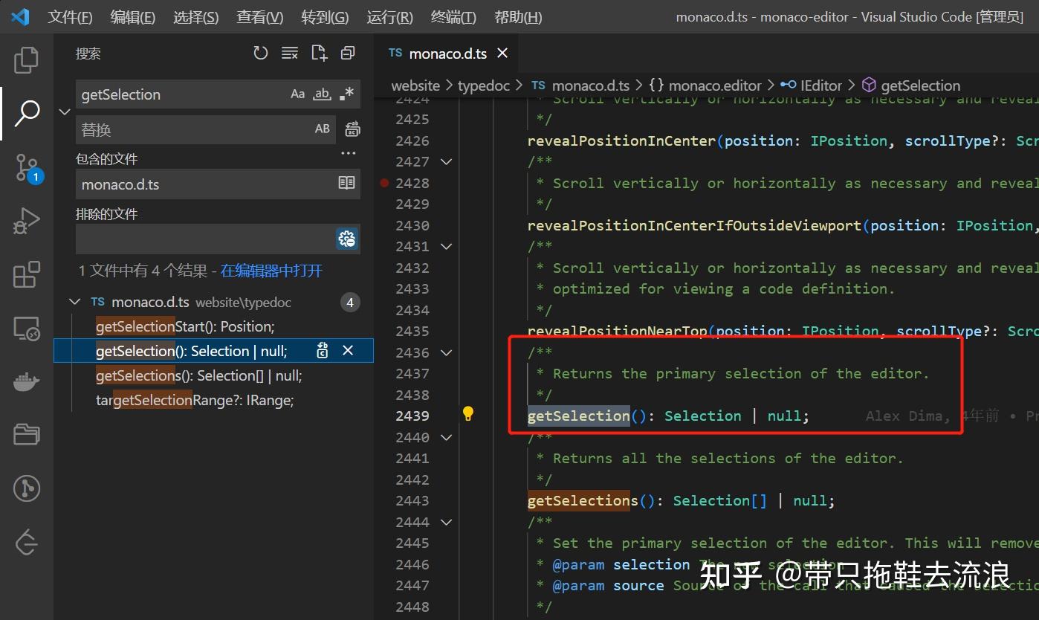This screenshot has width=1039, height=620.
Task: Enable match case in the search box
Action: (x=297, y=94)
